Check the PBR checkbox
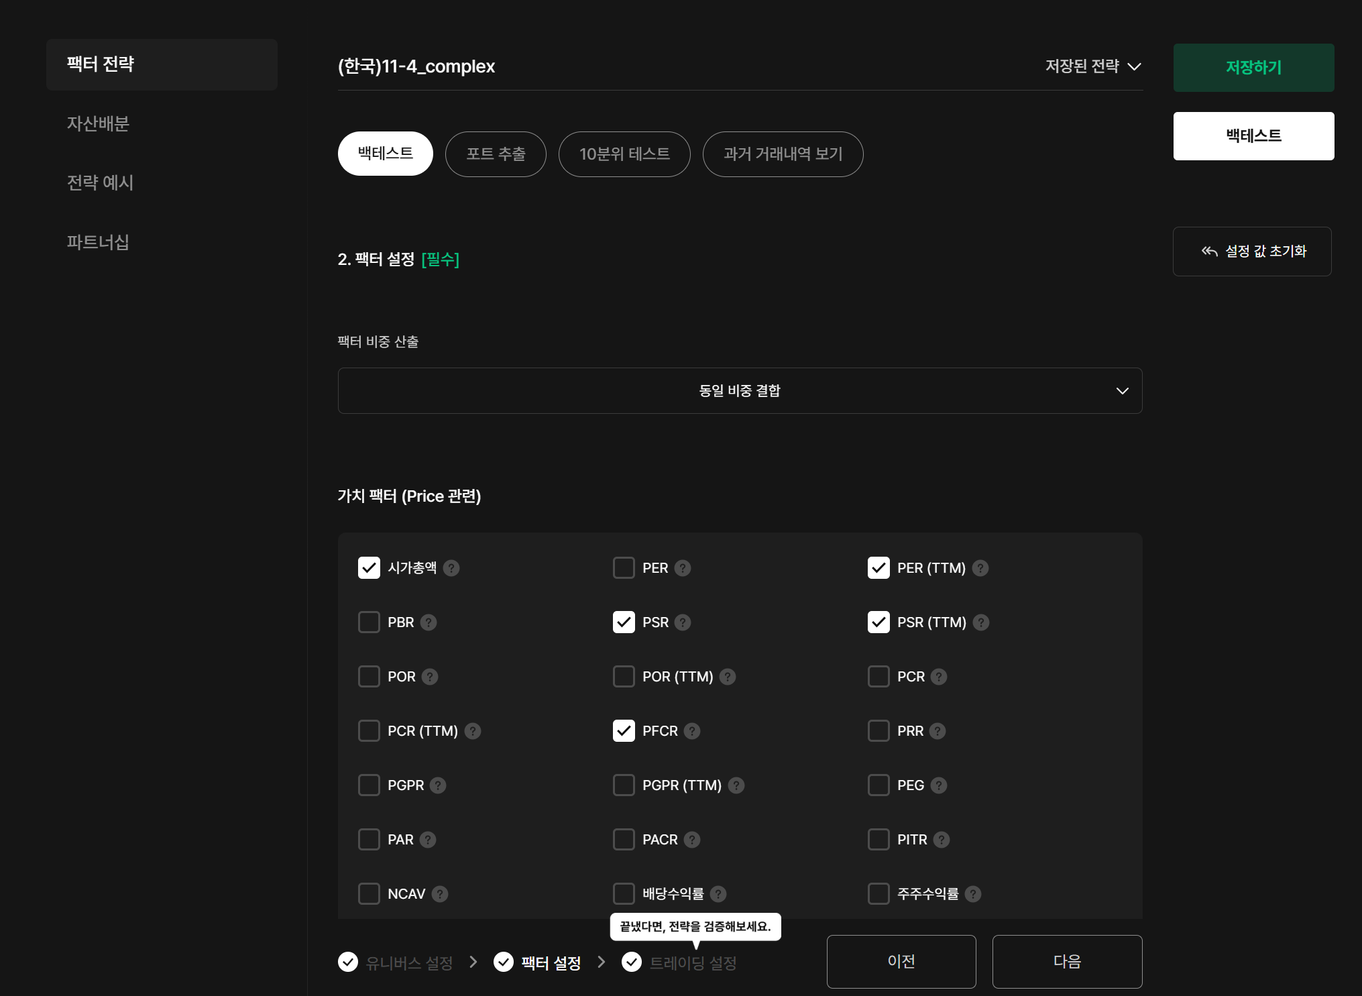This screenshot has height=996, width=1362. click(x=369, y=622)
